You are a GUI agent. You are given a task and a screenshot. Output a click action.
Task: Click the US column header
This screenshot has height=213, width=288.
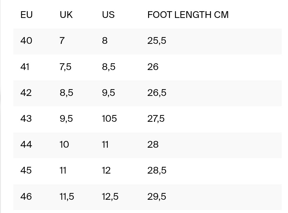pos(108,15)
